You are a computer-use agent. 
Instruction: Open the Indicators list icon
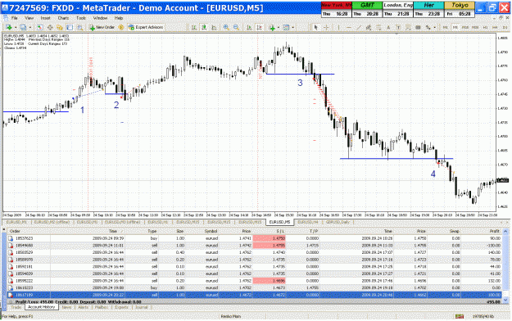click(272, 27)
